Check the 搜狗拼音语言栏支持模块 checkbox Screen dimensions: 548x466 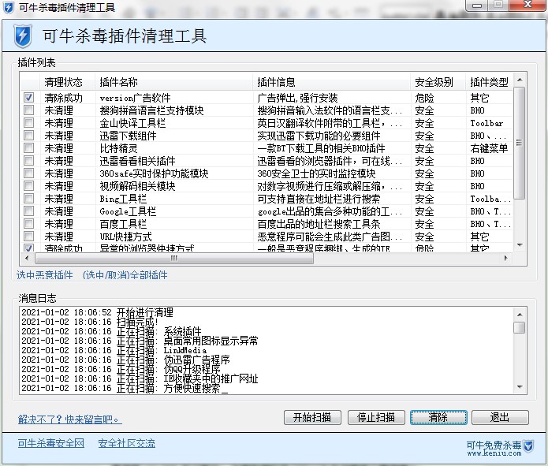pyautogui.click(x=29, y=110)
